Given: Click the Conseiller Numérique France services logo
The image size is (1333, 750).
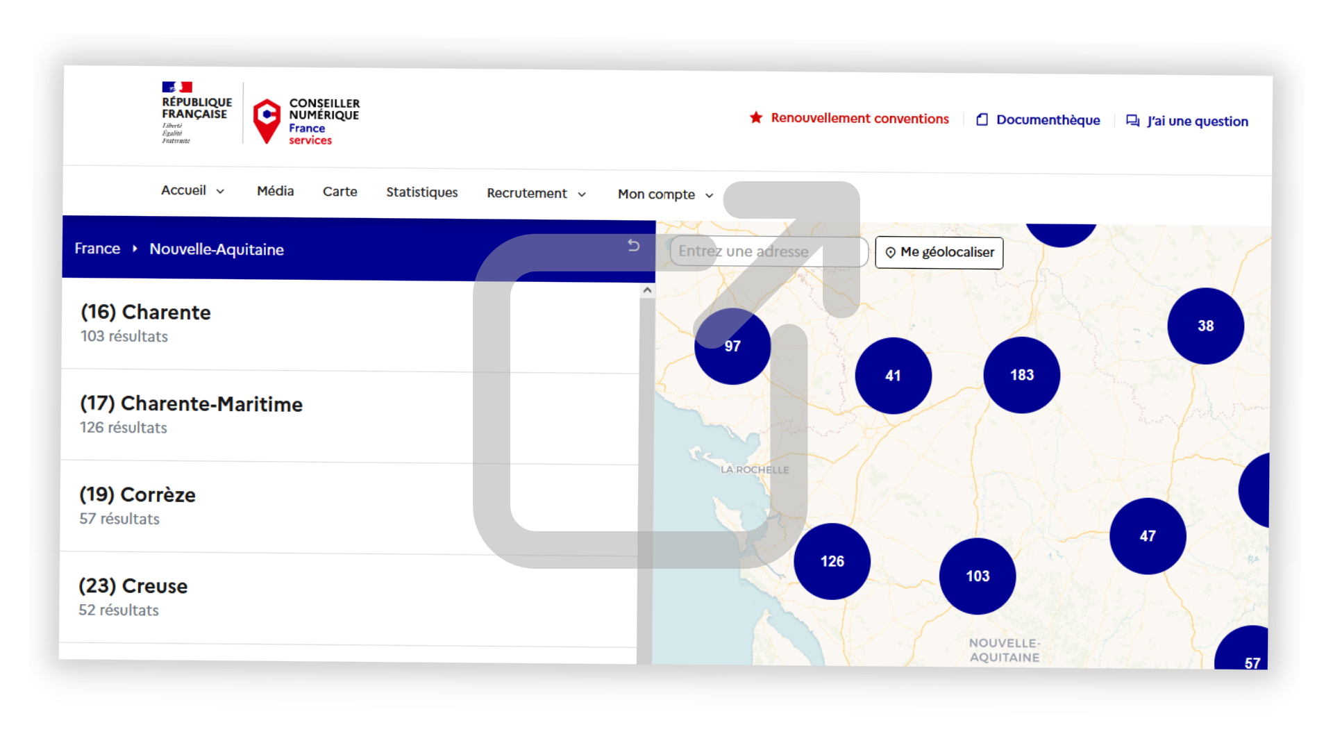Looking at the screenshot, I should click(306, 122).
